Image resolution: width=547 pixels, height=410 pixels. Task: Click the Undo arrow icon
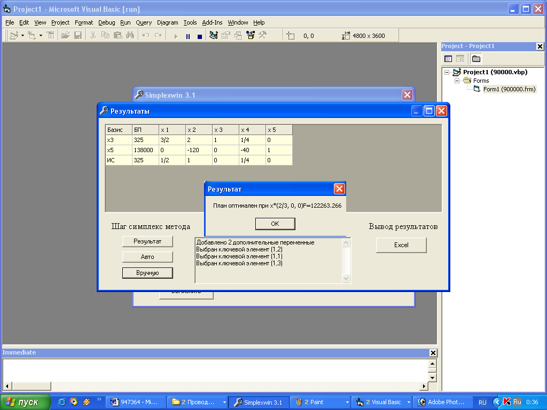click(146, 36)
